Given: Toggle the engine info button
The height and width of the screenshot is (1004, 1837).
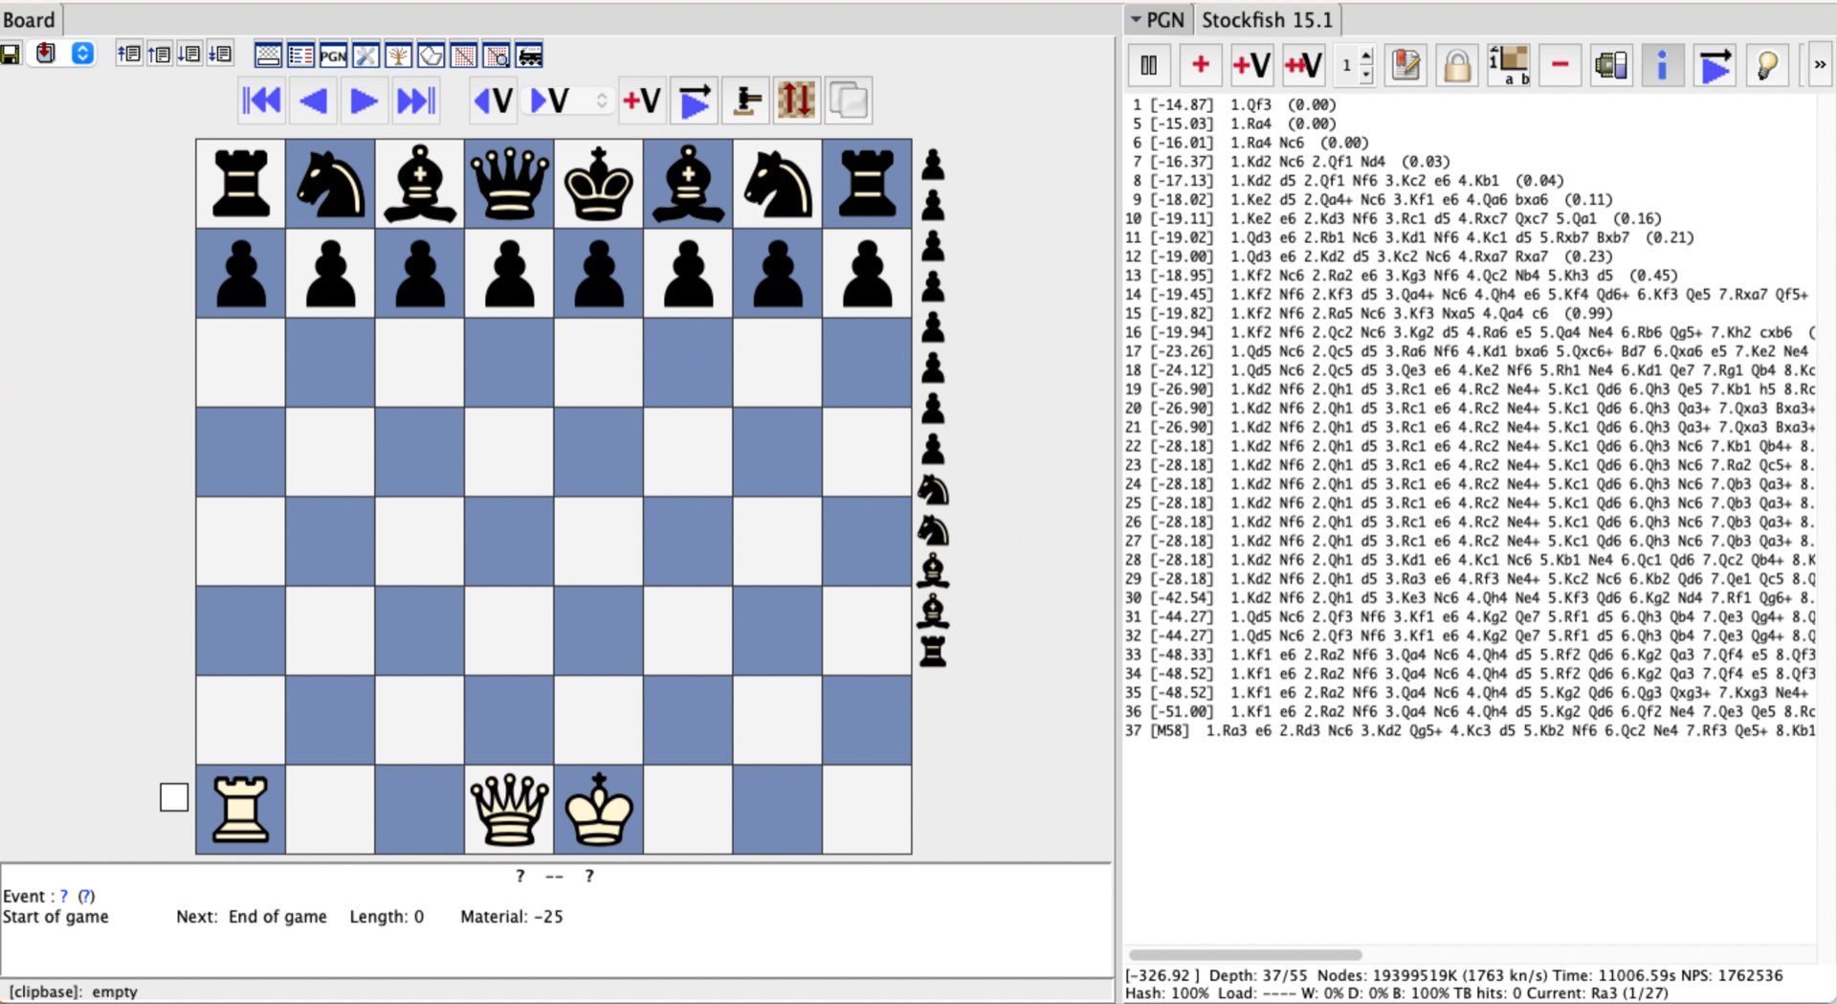Looking at the screenshot, I should click(x=1662, y=65).
